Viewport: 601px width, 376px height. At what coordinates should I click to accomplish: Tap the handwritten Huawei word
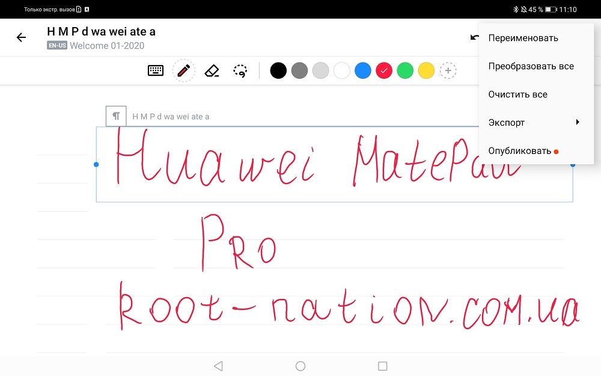pos(215,157)
